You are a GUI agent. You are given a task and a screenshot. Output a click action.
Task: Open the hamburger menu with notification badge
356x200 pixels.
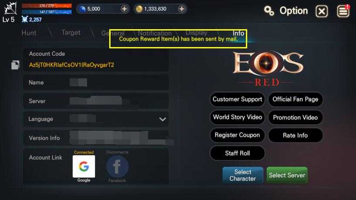[x=343, y=11]
